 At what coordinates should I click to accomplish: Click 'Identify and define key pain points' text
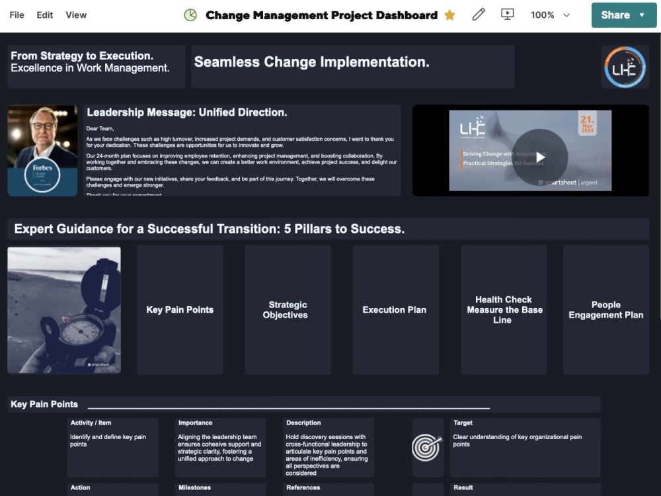click(108, 440)
